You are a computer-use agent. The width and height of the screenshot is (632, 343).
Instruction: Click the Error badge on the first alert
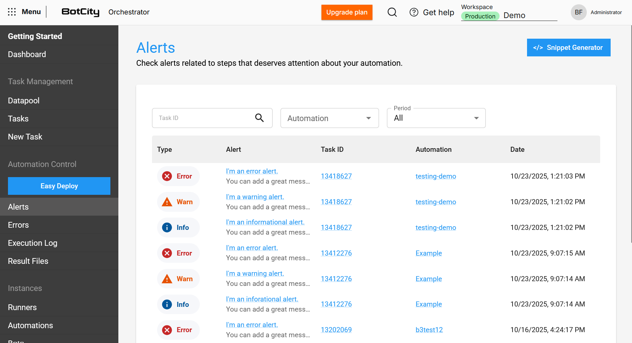click(x=178, y=176)
